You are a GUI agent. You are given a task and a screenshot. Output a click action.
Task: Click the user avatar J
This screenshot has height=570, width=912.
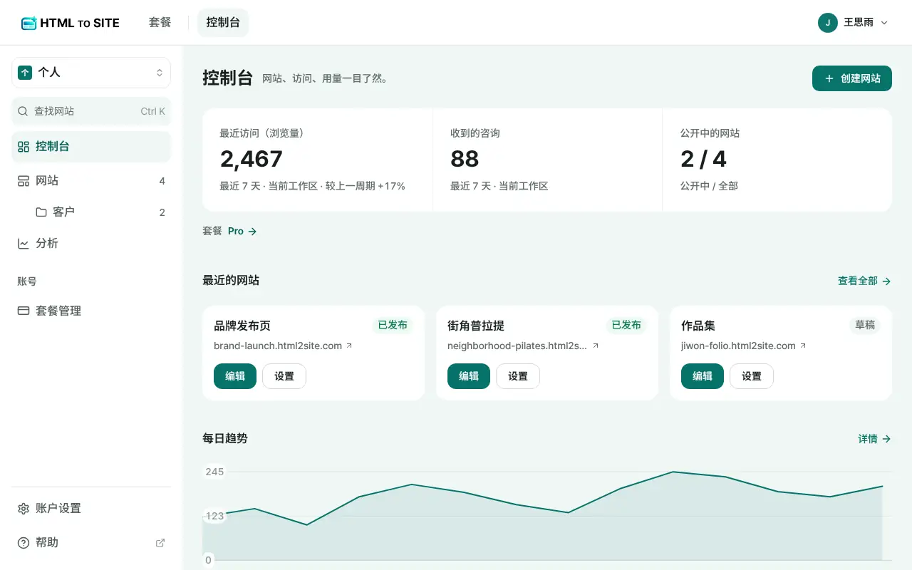827,22
